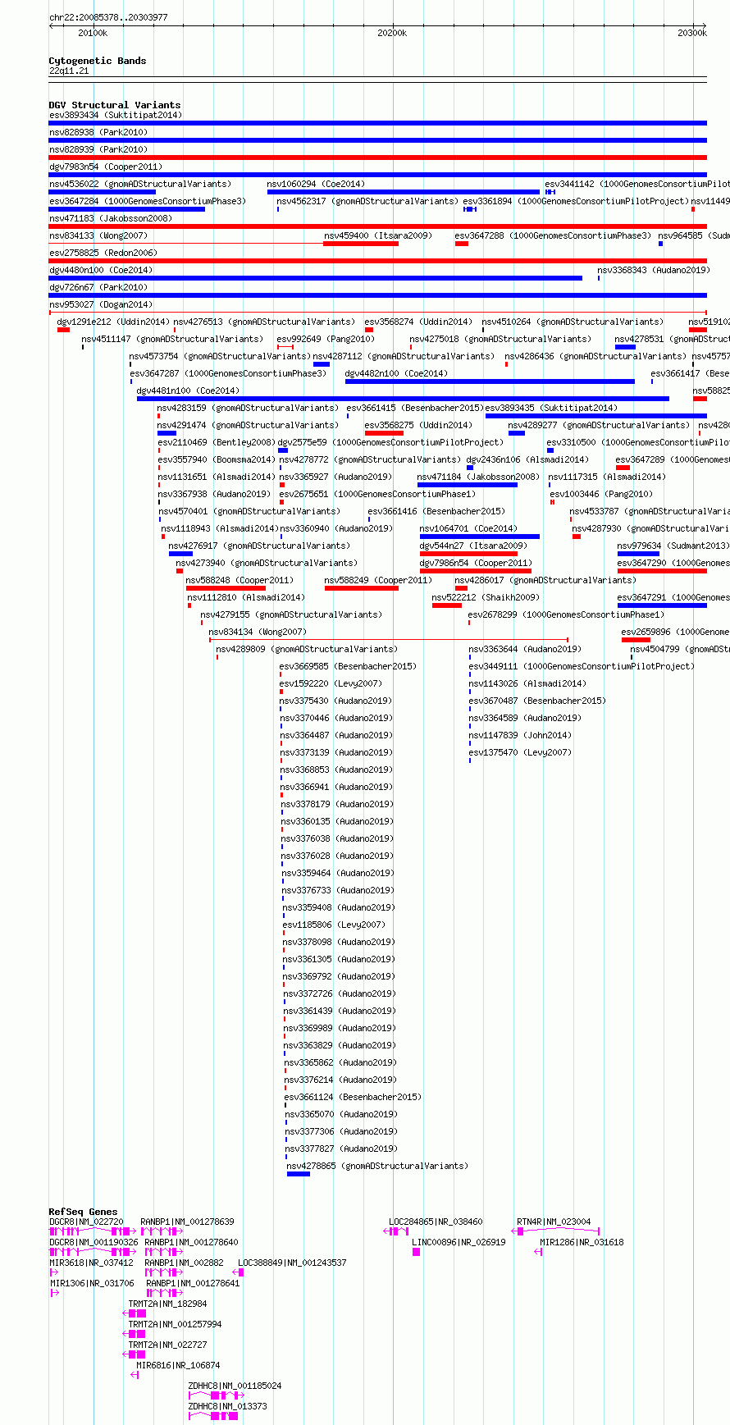Open esv3661415 (Besenbacher2015) label

pos(415,408)
